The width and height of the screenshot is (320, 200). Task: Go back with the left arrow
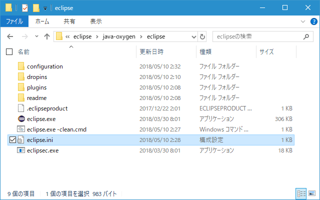10,36
